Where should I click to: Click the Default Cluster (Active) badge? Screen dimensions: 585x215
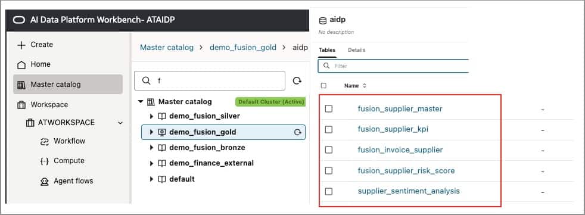pyautogui.click(x=270, y=102)
